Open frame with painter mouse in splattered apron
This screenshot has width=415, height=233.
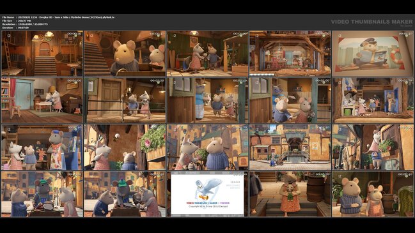pyautogui.click(x=42, y=147)
